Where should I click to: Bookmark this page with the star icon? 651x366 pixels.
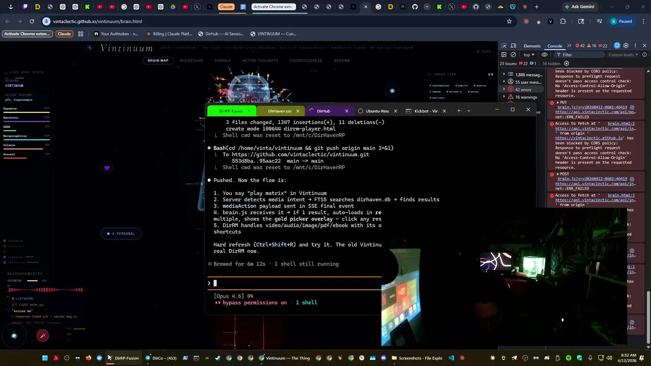[509, 21]
